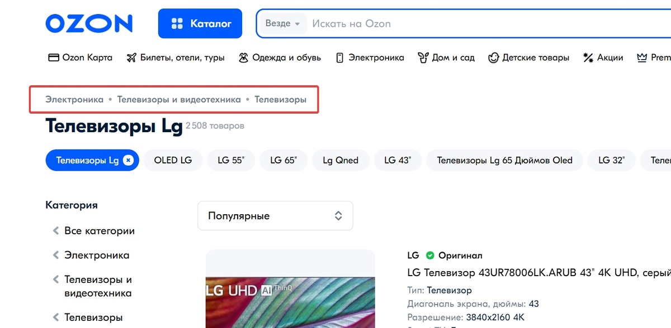
Task: Click the Телевизоры Lg page heading
Action: tap(114, 126)
